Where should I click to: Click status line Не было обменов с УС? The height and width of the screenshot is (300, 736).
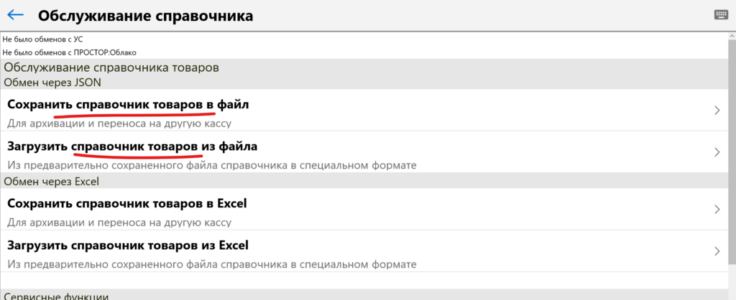click(x=42, y=39)
